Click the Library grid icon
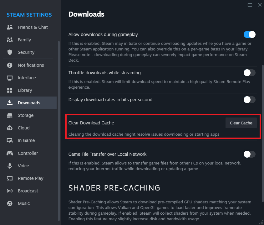This screenshot has width=264, height=225. 10,90
